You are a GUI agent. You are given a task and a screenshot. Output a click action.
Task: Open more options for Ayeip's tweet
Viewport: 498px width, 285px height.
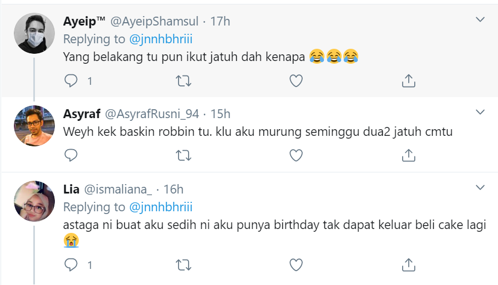(x=480, y=20)
